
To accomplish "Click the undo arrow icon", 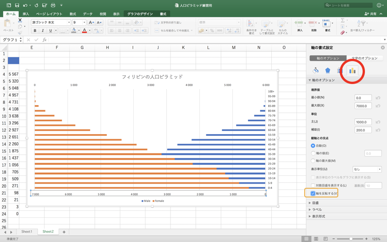I will pos(25,5).
